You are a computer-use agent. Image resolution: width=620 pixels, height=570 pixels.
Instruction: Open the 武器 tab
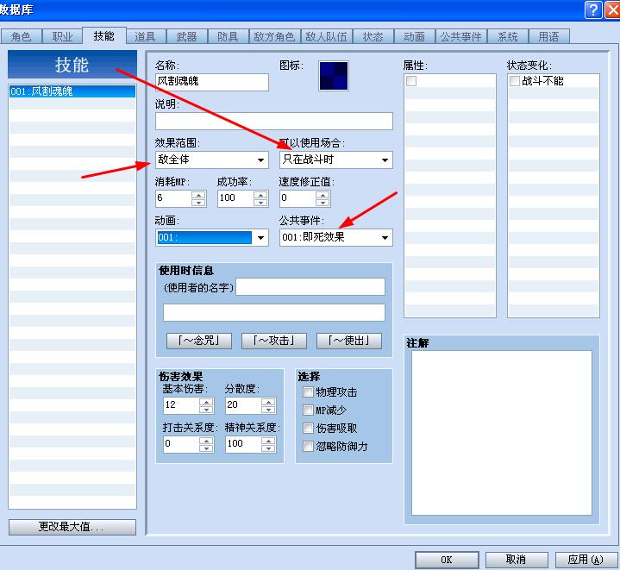(186, 37)
